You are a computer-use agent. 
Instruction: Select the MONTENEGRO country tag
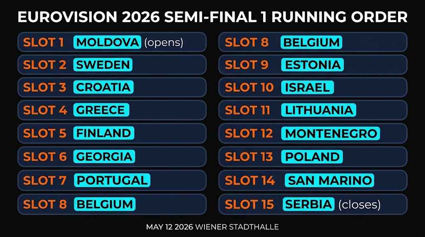pos(331,133)
